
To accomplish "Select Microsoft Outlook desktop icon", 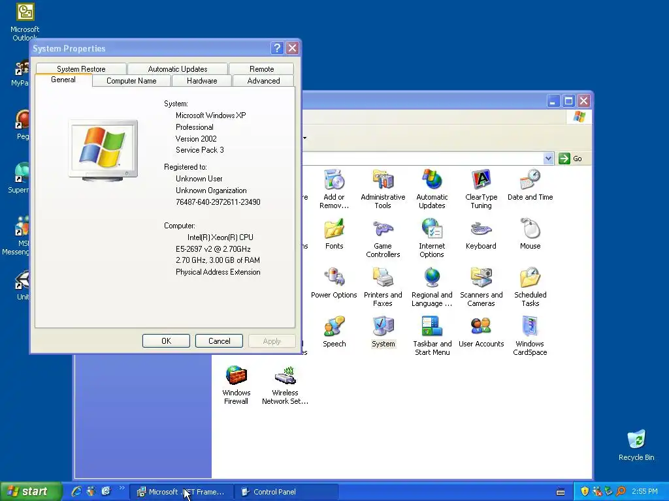I will click(24, 22).
